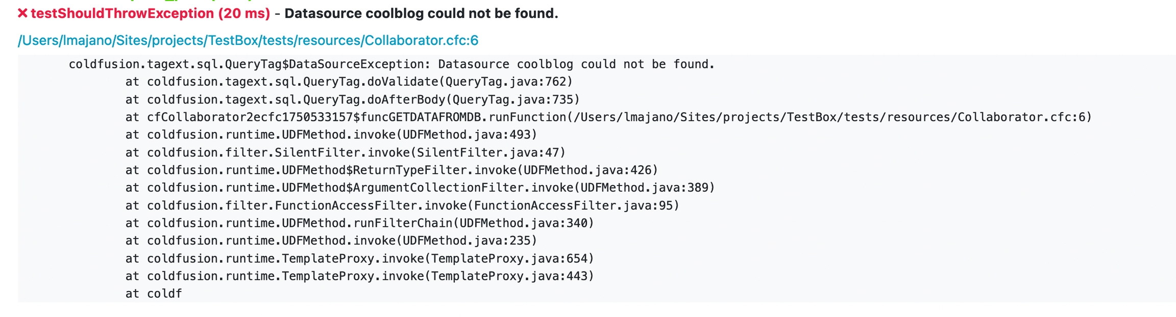Click the UDFMethod.runFilterChain stack trace line

[x=360, y=223]
